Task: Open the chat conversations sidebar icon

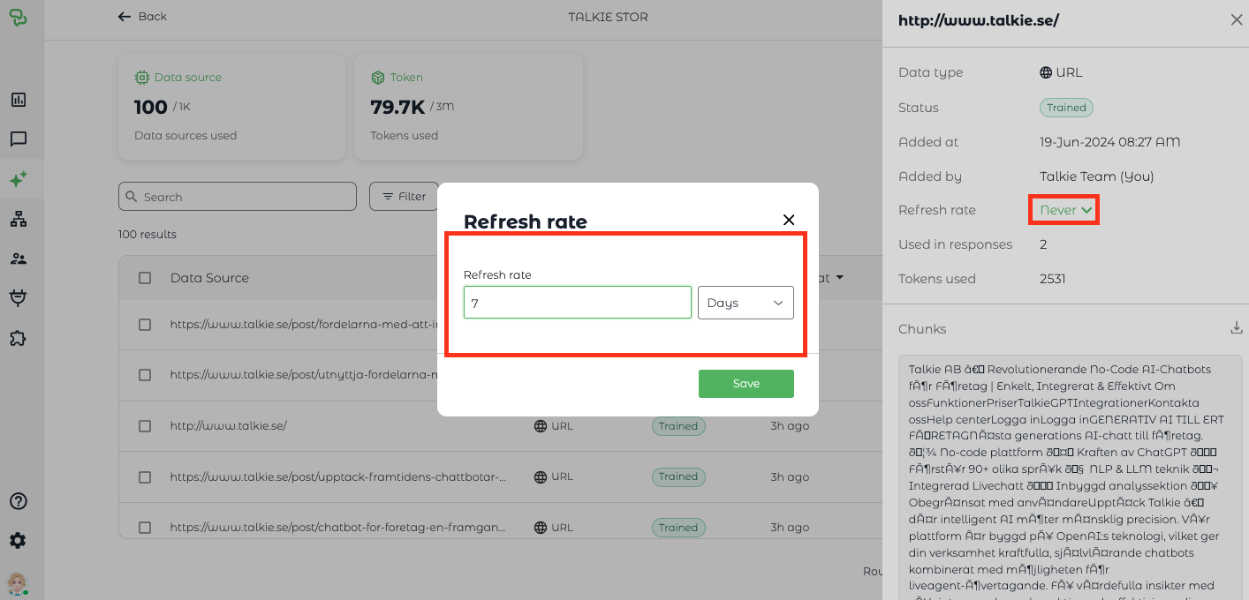Action: [x=19, y=139]
